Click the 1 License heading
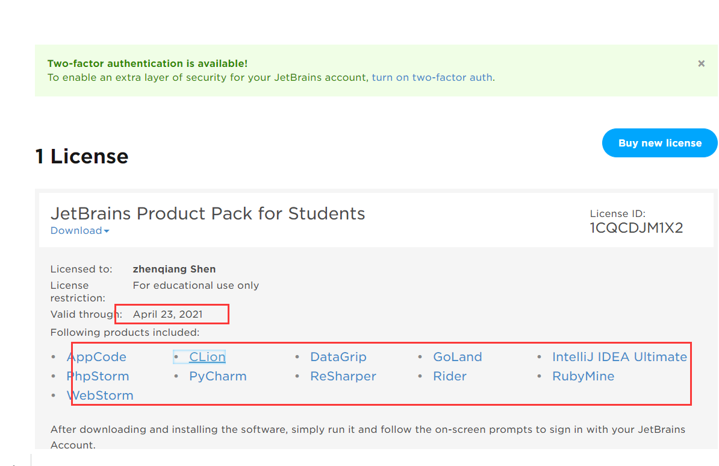 tap(82, 156)
